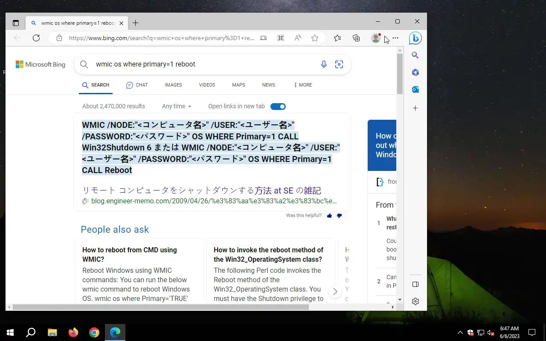The width and height of the screenshot is (546, 341).
Task: Expand the MORE menu
Action: (x=303, y=85)
